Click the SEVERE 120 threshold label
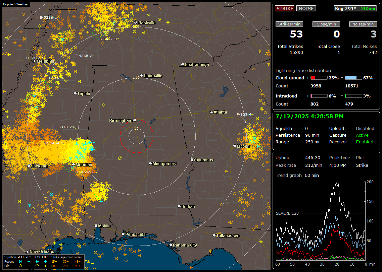This screenshot has width=382, height=272. click(287, 213)
